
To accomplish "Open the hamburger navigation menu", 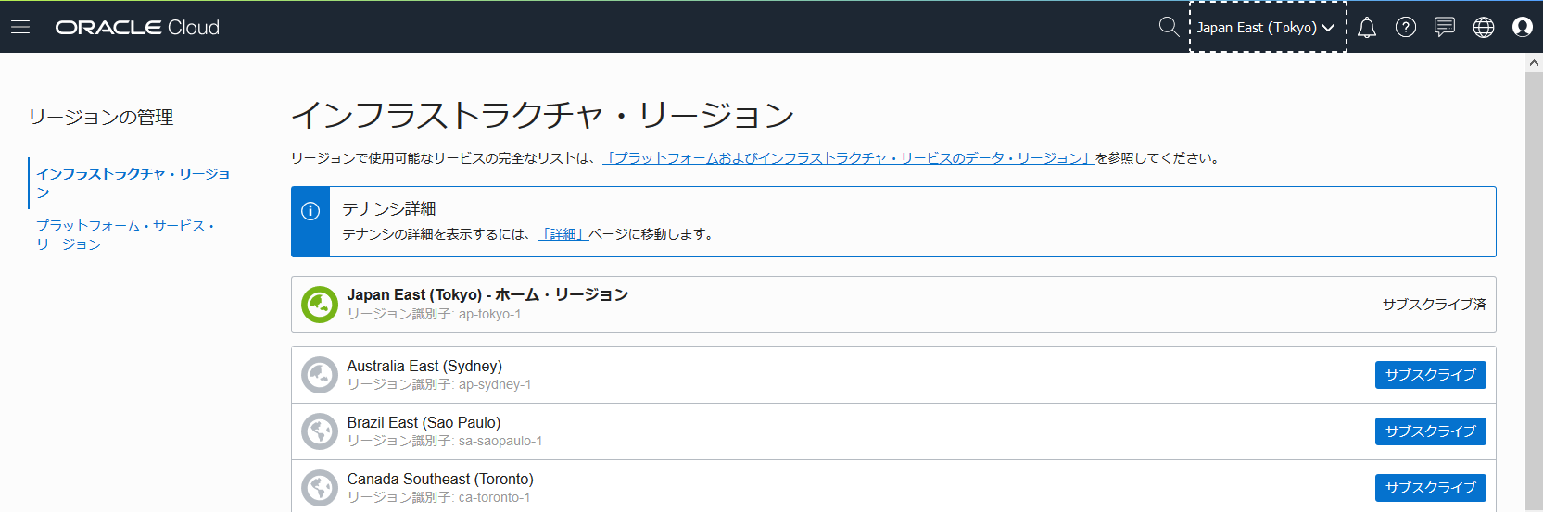I will (x=20, y=27).
